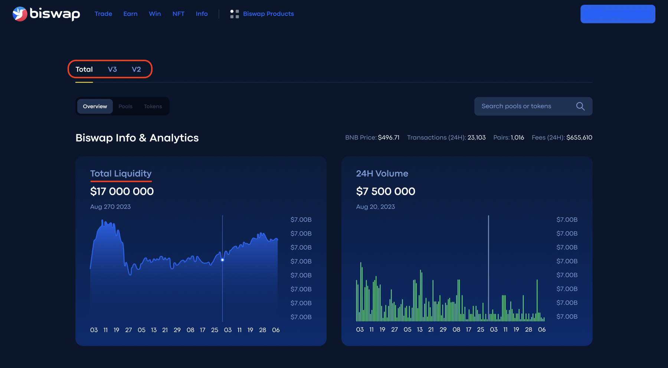This screenshot has width=668, height=368.
Task: Select the highlighted point on the Total Liquidity chart
Action: 223,260
